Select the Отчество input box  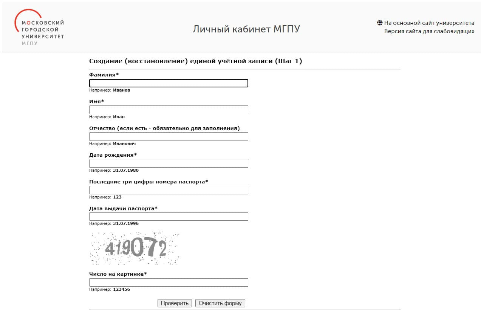click(169, 136)
